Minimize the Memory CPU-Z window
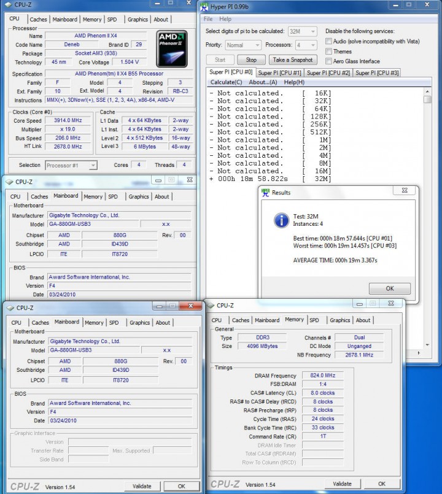 click(x=359, y=303)
